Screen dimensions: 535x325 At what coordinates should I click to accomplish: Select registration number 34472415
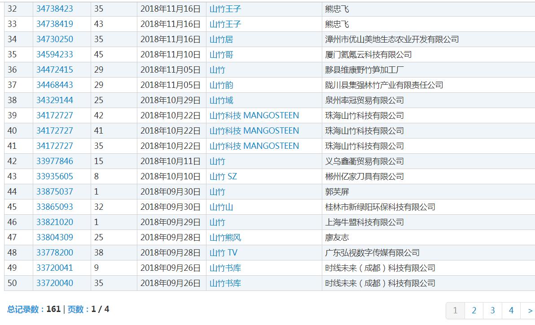55,70
